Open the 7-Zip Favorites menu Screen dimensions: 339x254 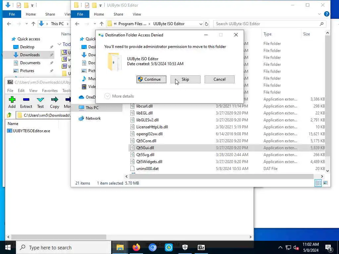pos(50,91)
